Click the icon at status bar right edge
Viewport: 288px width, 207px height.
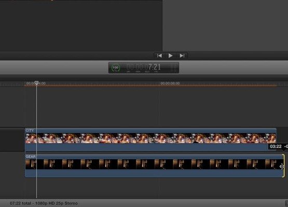click(286, 203)
